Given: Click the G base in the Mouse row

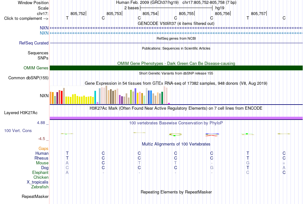Looking at the screenshot, I should (248, 163).
